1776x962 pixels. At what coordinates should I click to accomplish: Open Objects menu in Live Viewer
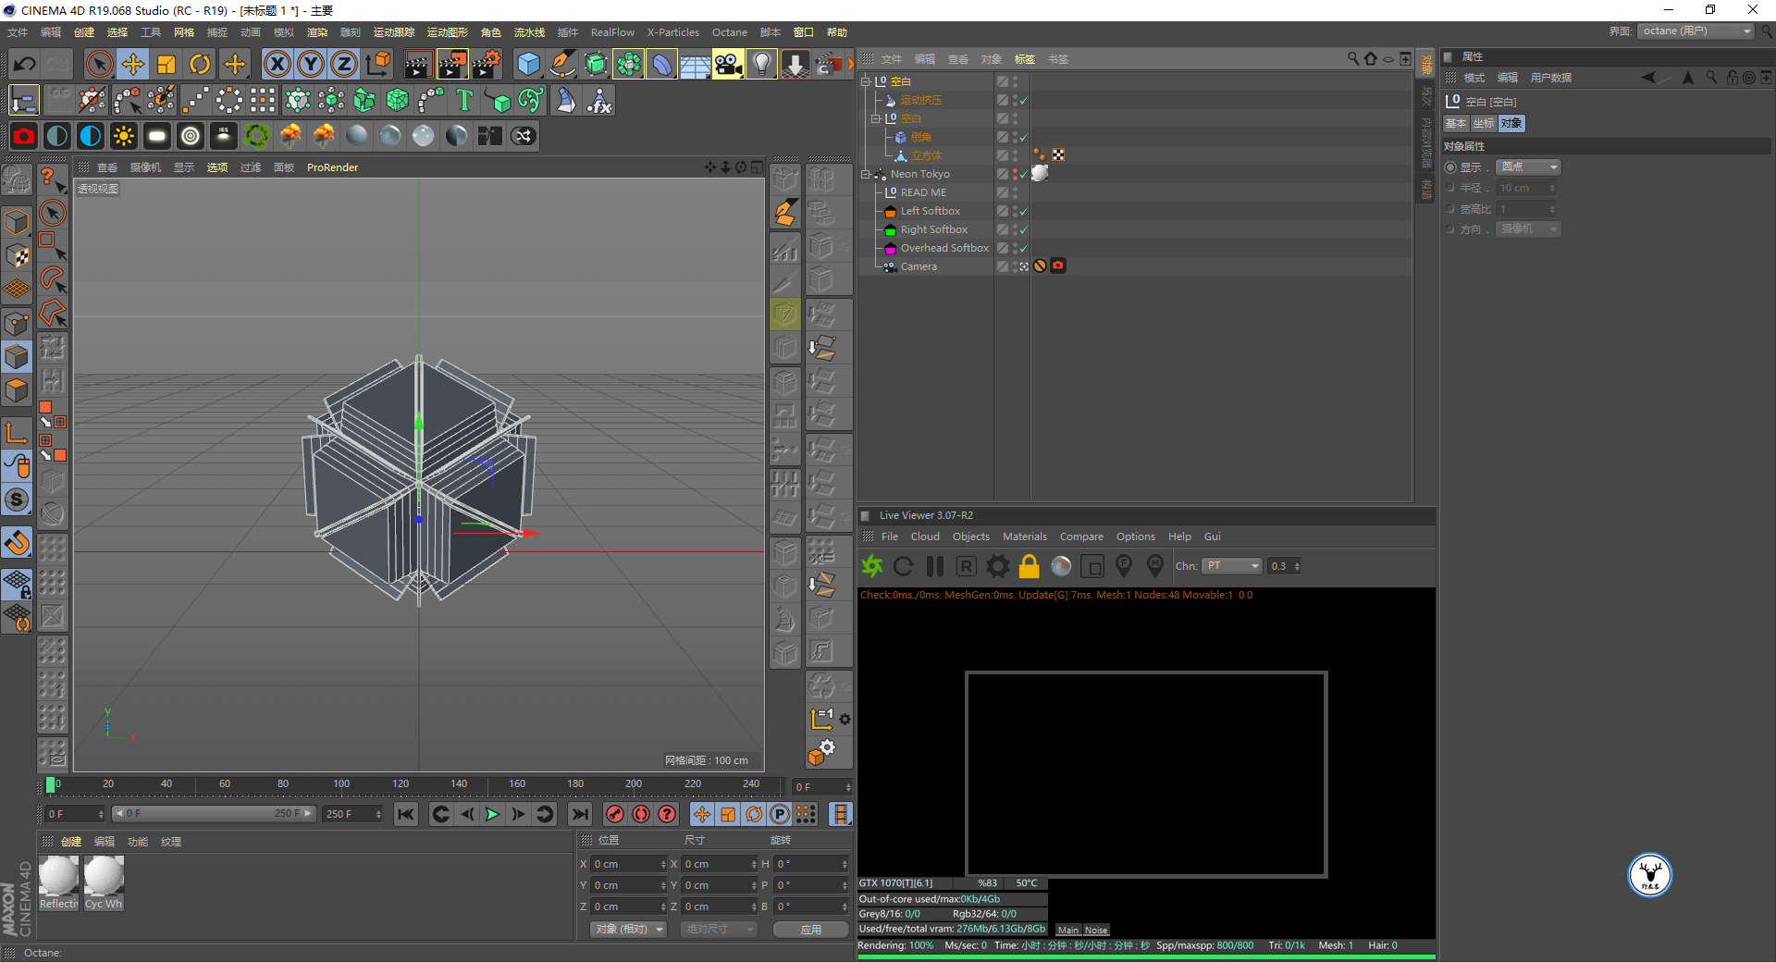[x=971, y=536]
